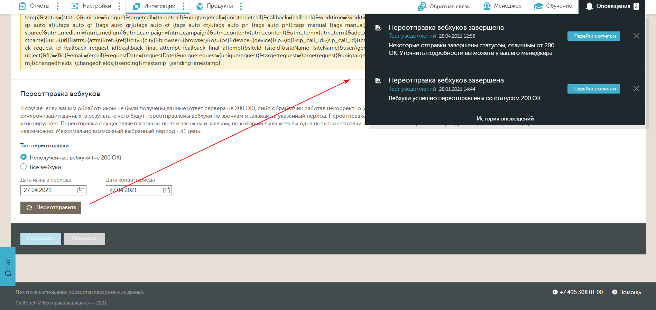Viewport: 656px width, 310px height.
Task: Click the Интеграции squares icon
Action: pos(136,6)
